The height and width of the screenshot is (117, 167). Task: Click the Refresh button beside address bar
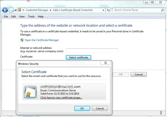click(108, 10)
